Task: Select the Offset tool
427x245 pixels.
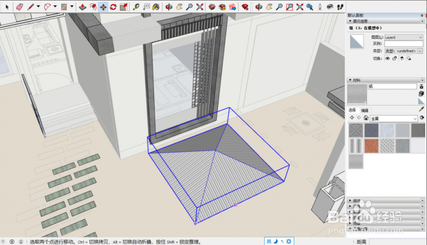Action: [93, 7]
